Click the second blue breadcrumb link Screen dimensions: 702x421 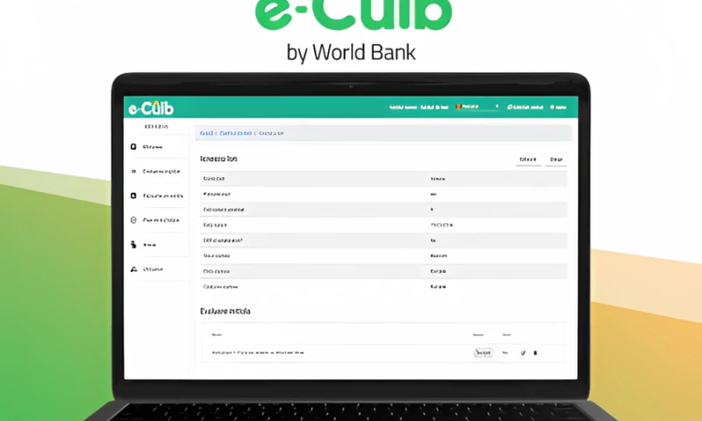235,133
